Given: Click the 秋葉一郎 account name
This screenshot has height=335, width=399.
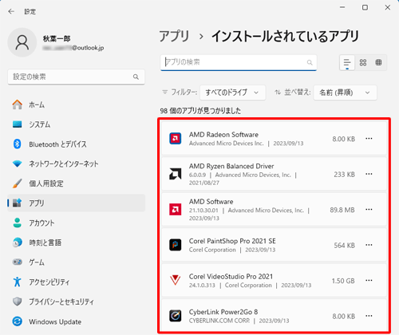Looking at the screenshot, I should [x=57, y=39].
